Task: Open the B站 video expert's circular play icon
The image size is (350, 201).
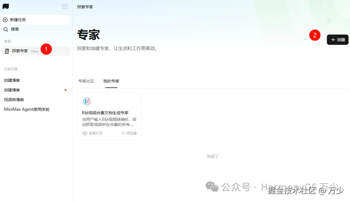Action: click(87, 101)
